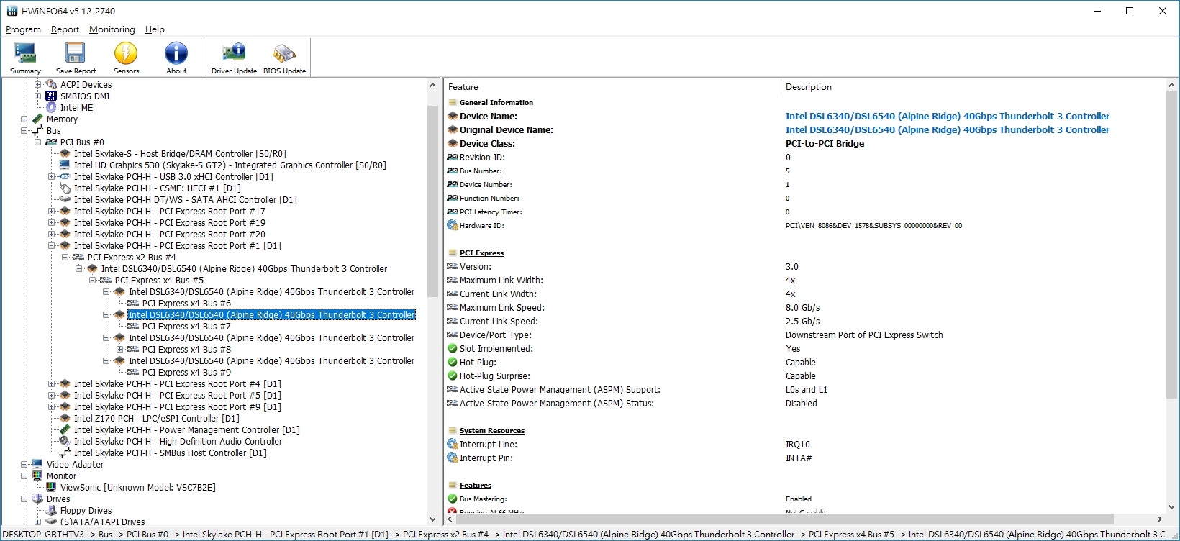
Task: Click the Interrupt Line gear icon
Action: [x=452, y=444]
